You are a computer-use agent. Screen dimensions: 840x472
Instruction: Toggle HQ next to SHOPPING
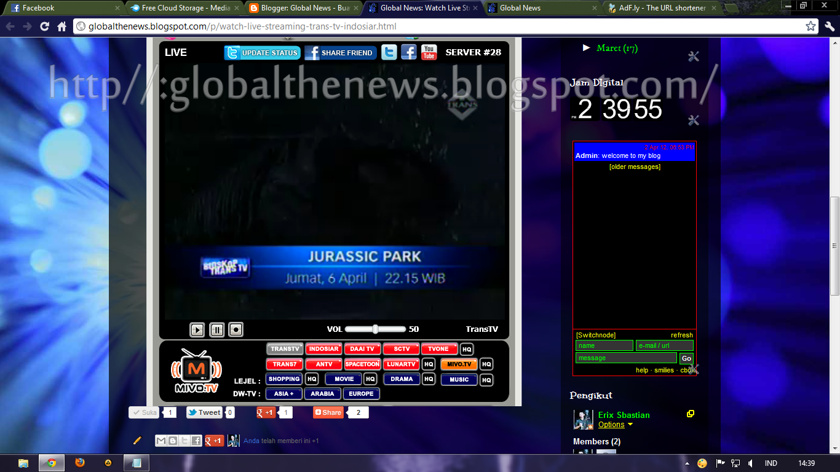coord(312,380)
